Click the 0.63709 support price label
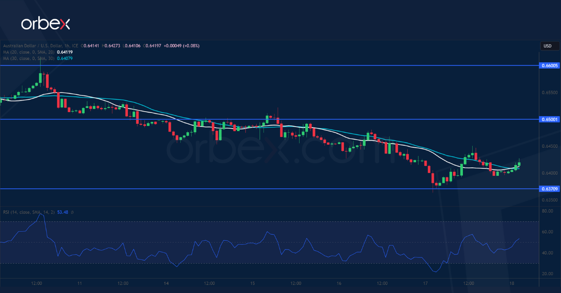Viewport: 561px width, 293px height. click(550, 189)
